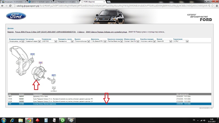Open the Windows Start button
The image size is (219, 123).
[4, 120]
